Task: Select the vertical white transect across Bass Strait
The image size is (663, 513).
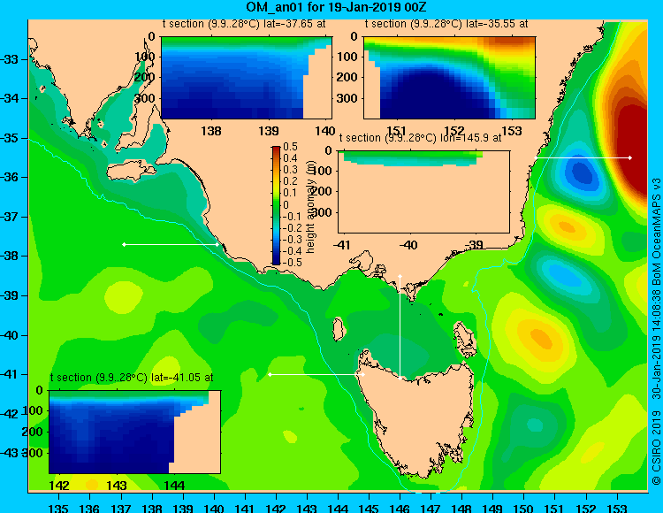Action: click(400, 327)
